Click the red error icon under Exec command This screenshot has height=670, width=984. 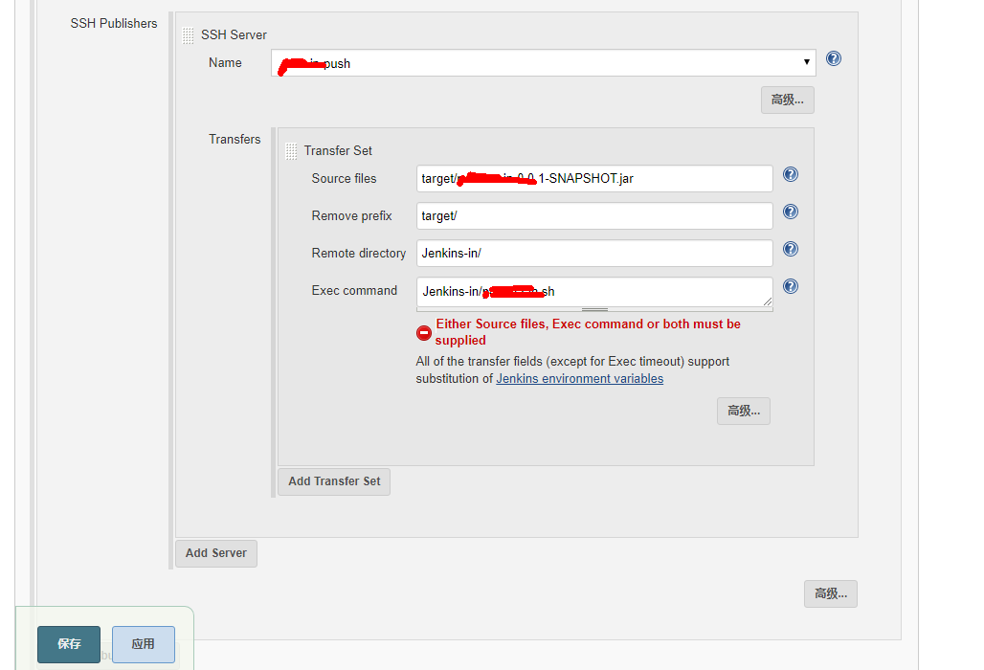point(424,333)
